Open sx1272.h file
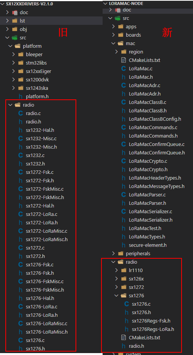 click(x=35, y=256)
